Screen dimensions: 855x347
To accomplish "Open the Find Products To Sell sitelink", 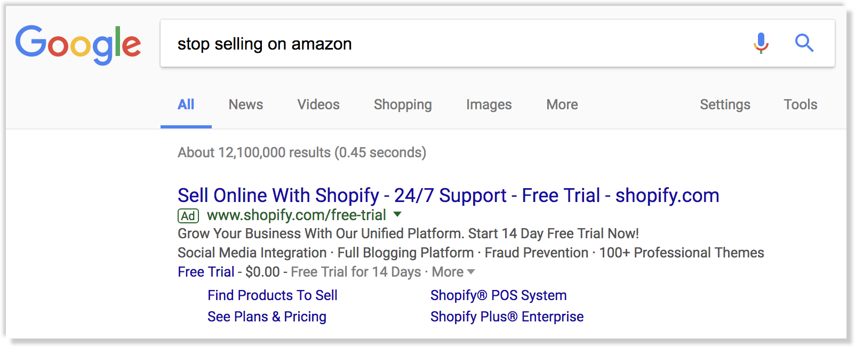I will (272, 295).
